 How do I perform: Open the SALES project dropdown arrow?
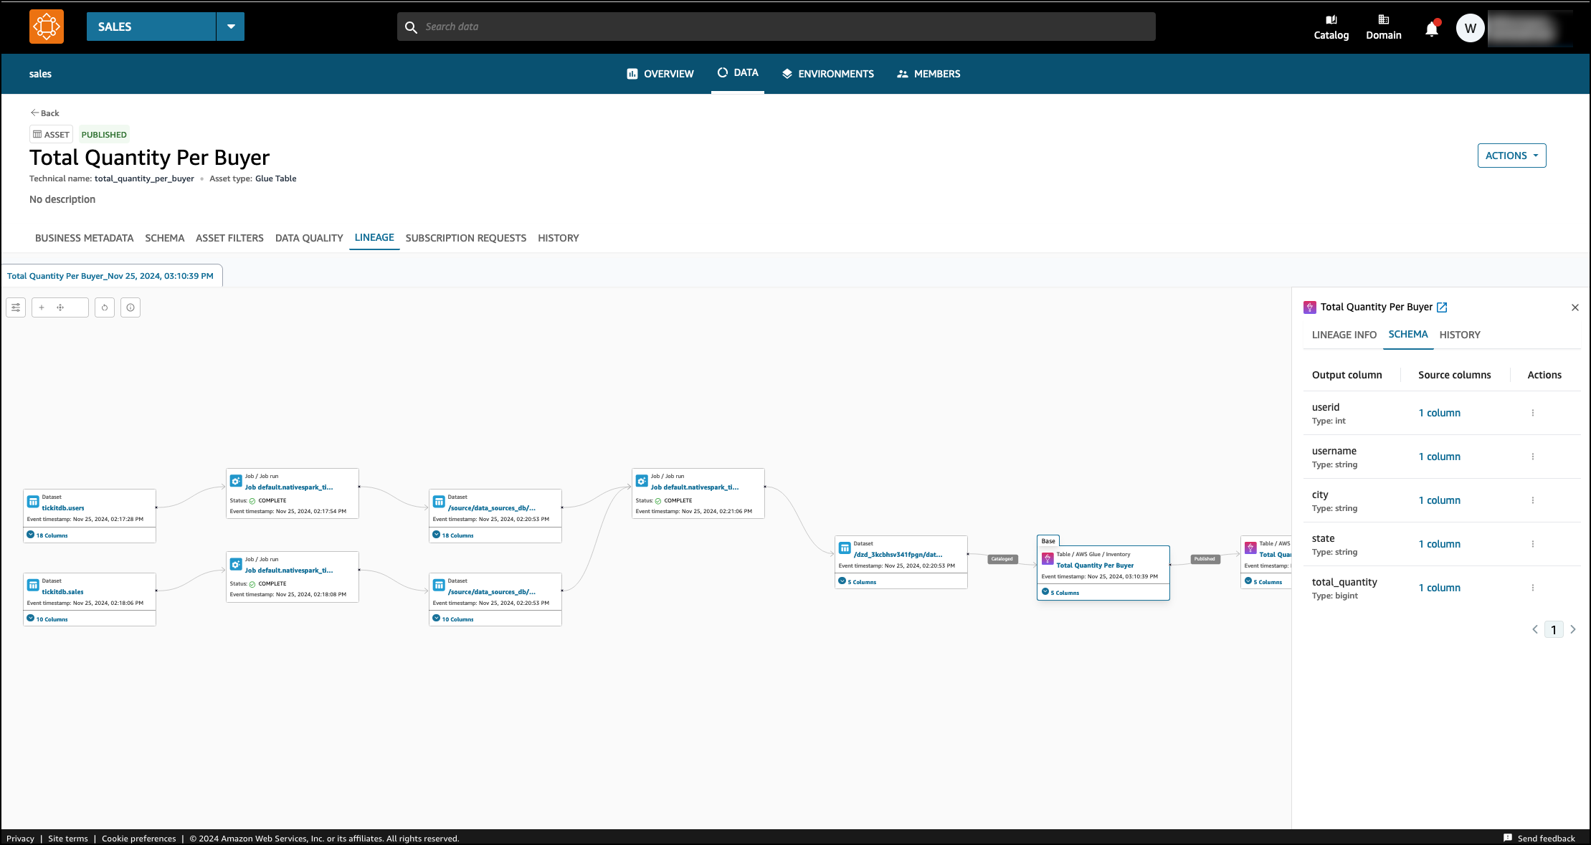click(231, 27)
